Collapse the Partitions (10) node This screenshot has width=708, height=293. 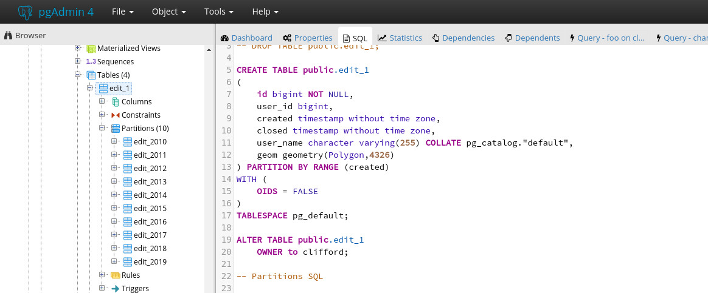click(102, 128)
